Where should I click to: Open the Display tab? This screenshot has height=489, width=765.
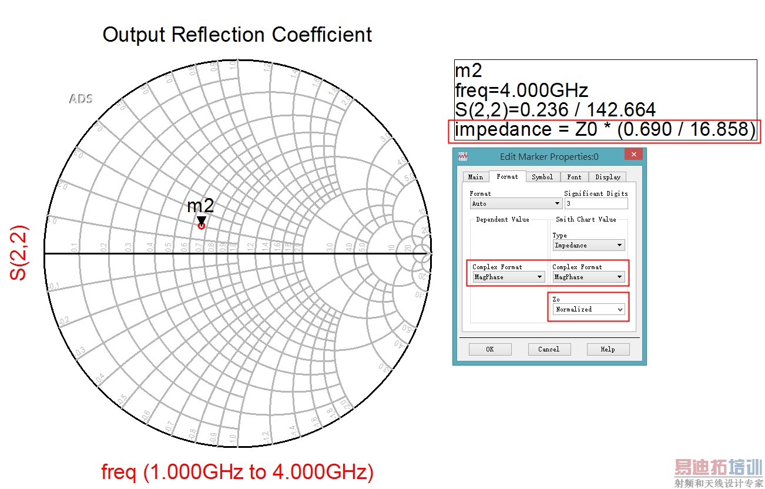(608, 177)
